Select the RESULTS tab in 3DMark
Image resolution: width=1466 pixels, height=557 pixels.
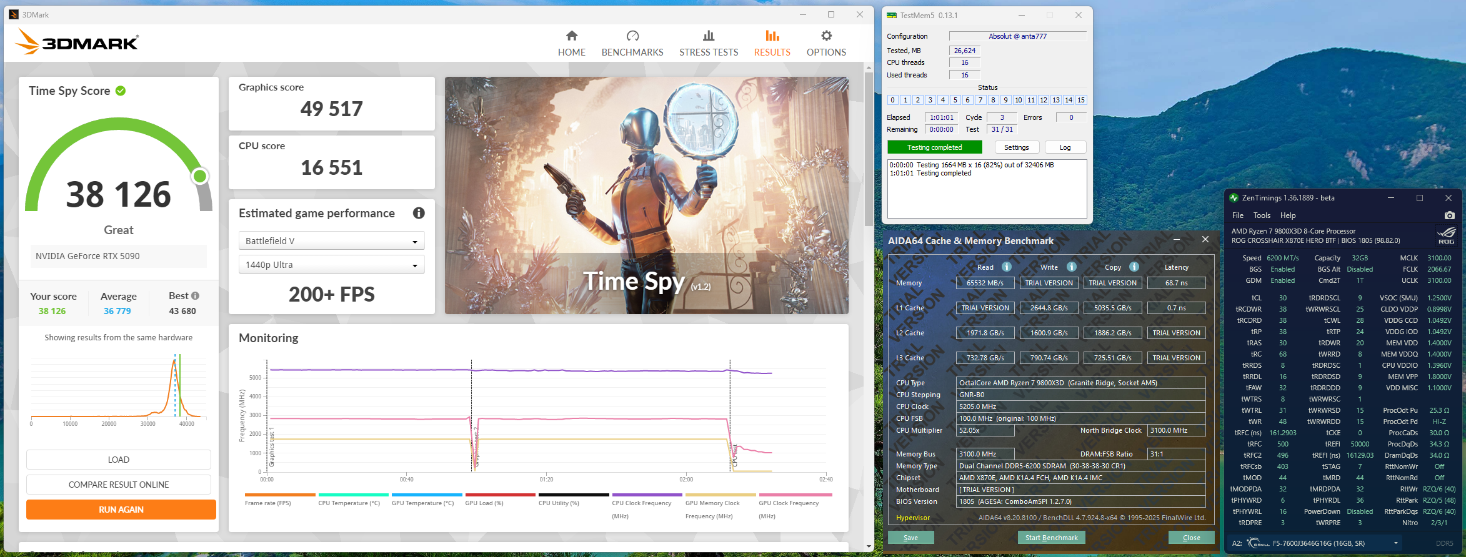(x=772, y=44)
